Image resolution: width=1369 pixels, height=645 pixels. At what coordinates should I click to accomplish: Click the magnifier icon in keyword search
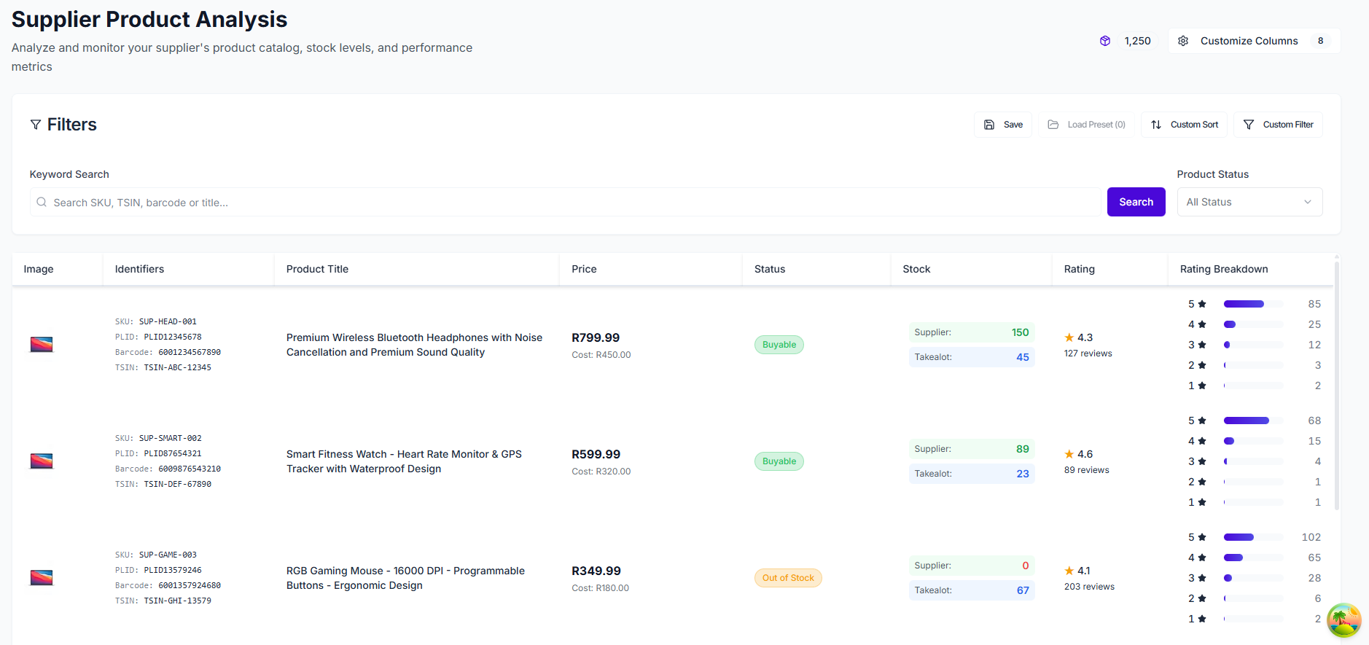pyautogui.click(x=42, y=202)
